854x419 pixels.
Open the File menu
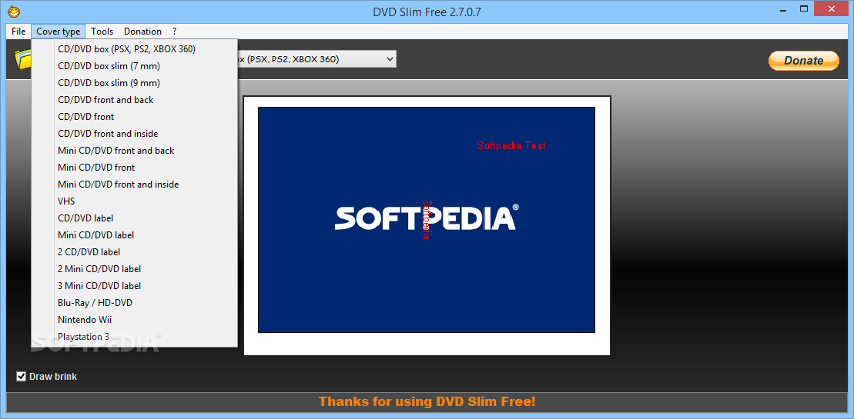click(18, 31)
